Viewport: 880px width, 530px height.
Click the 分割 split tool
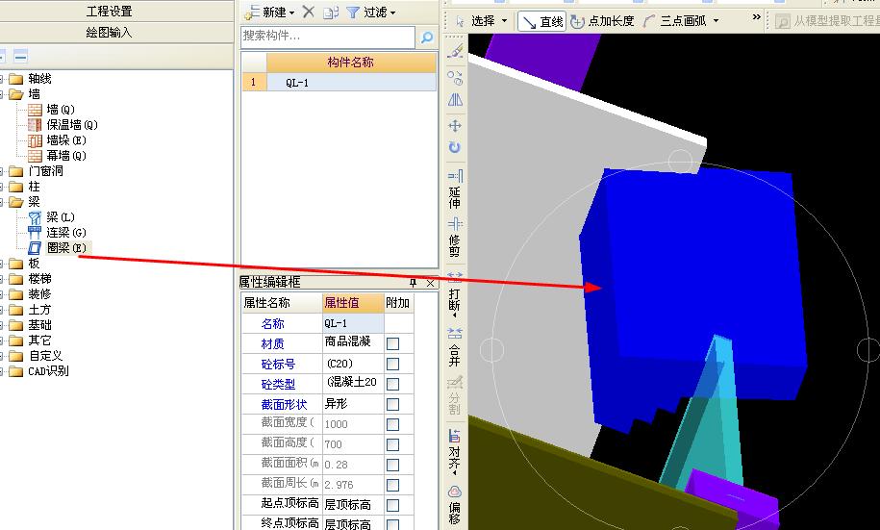[455, 395]
